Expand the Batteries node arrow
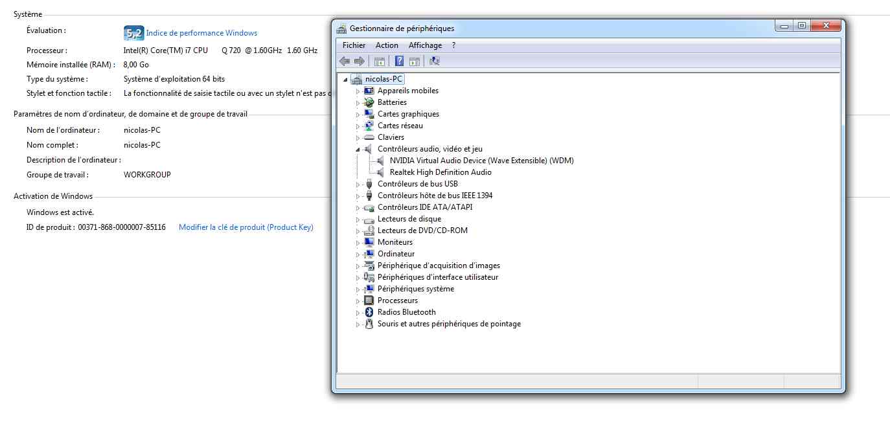The image size is (890, 430). click(x=358, y=103)
